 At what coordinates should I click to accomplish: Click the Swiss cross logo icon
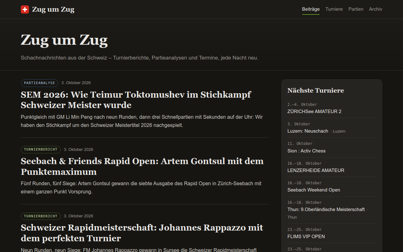coord(25,9)
